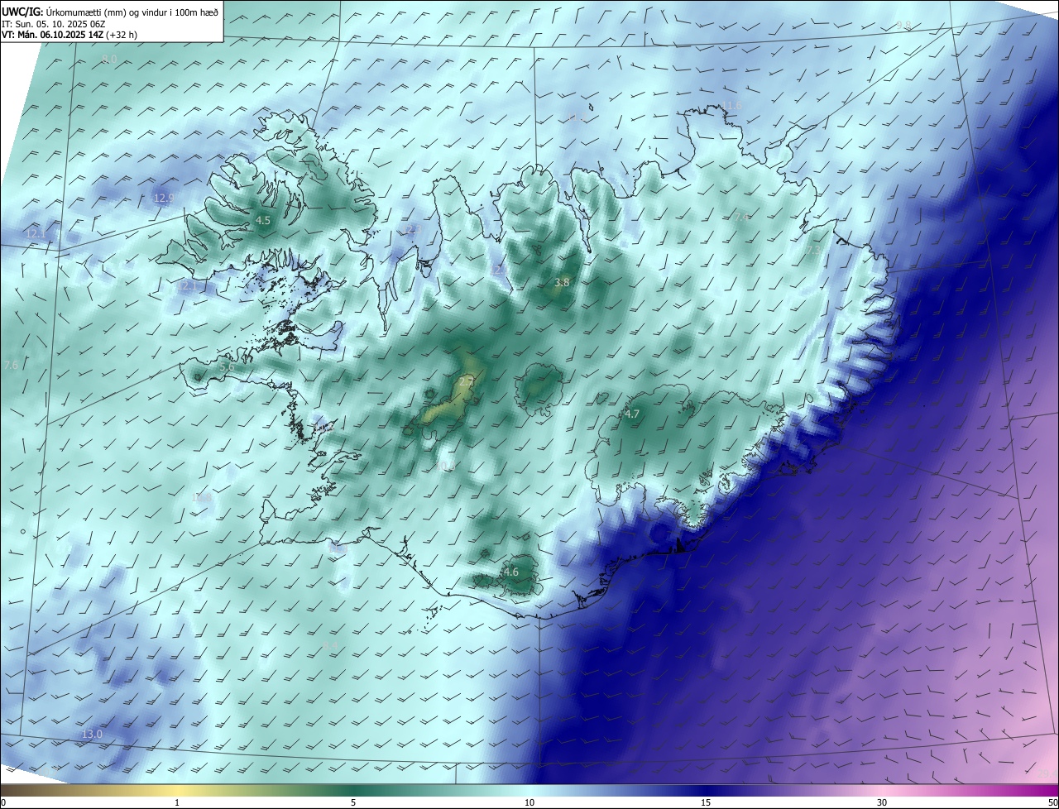
Task: Click the 3.8 value label on map
Action: 562,283
